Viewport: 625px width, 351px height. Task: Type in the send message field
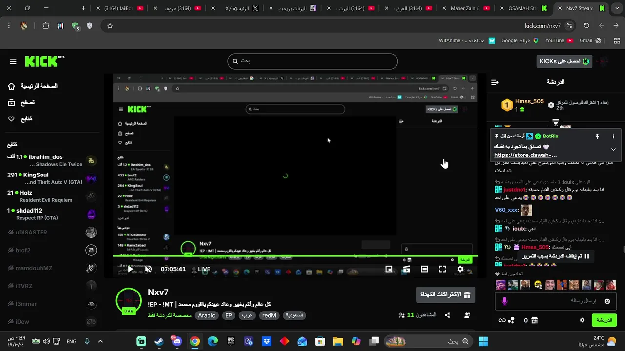point(556,301)
